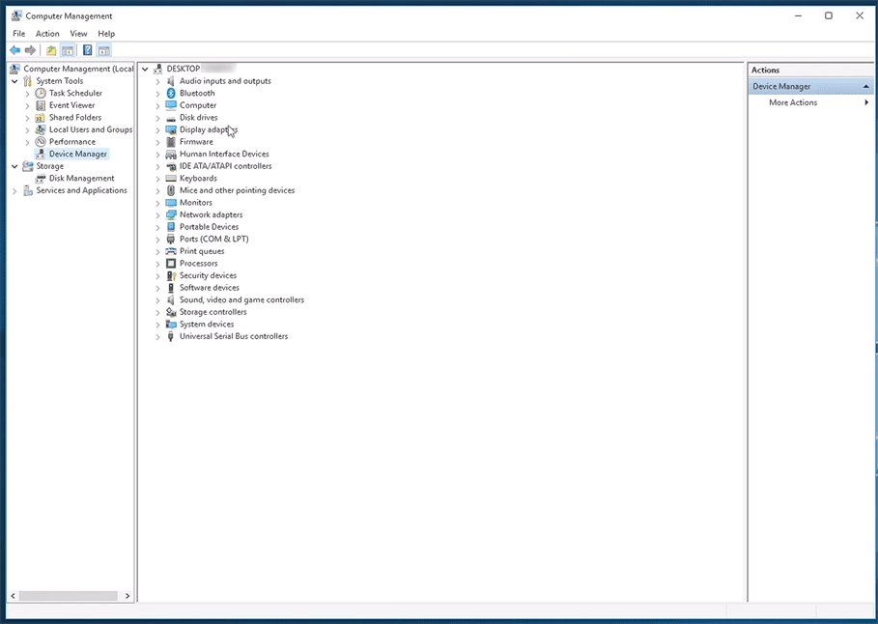Image resolution: width=878 pixels, height=624 pixels.
Task: Click the Keyboards icon
Action: point(171,178)
